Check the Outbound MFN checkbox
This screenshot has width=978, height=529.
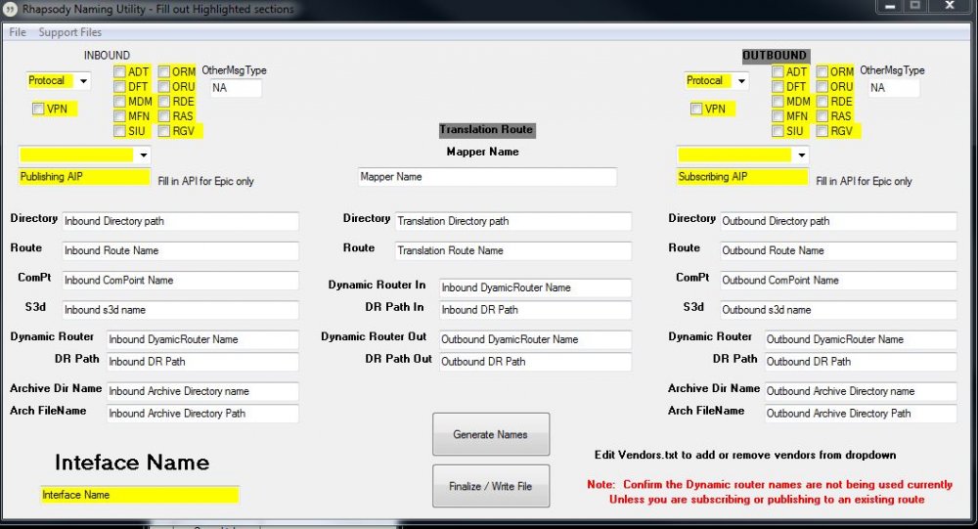click(x=778, y=116)
